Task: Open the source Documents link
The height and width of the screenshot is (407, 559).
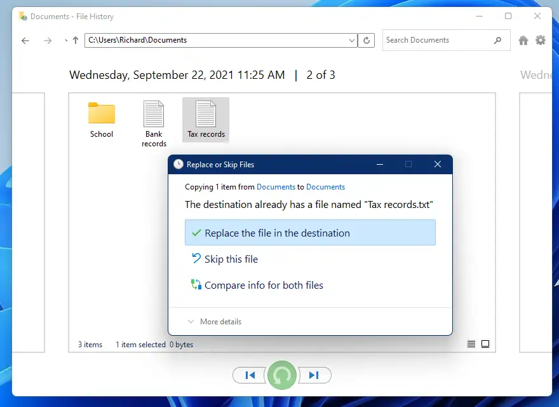Action: (276, 187)
